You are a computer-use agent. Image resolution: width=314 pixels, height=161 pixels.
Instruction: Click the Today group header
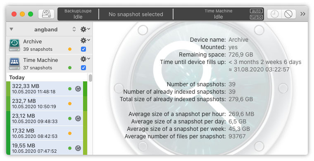[x=17, y=77]
